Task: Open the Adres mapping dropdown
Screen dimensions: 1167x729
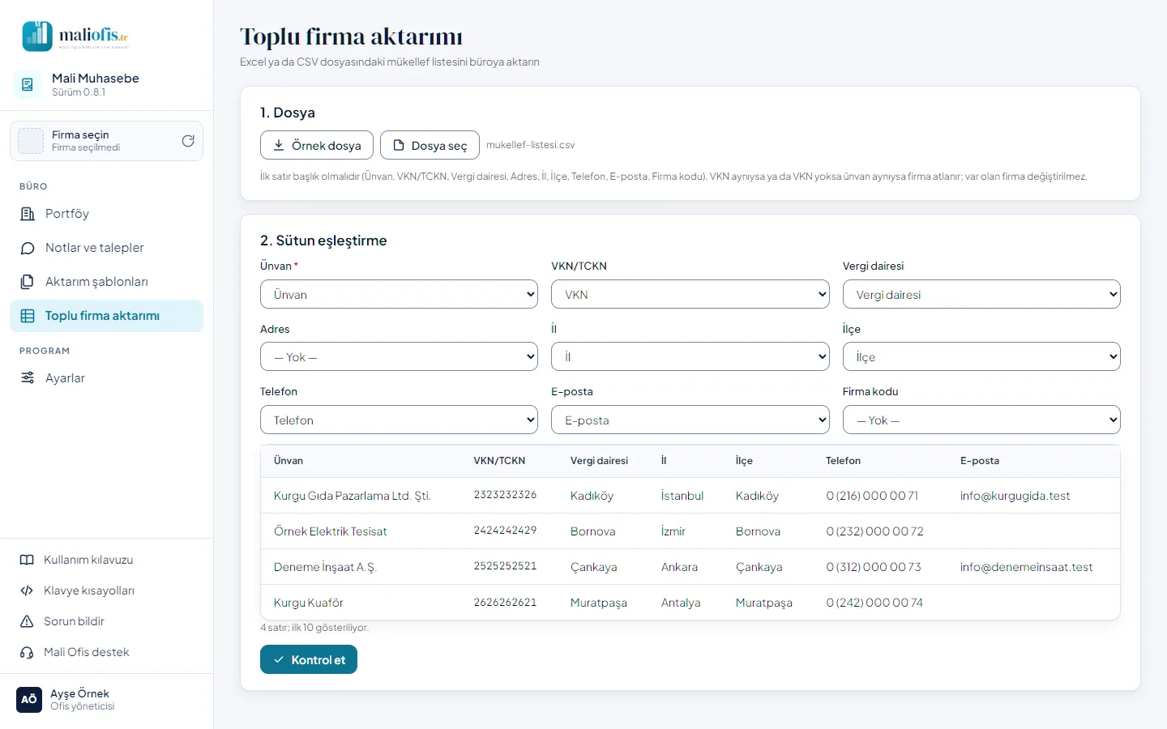Action: [x=399, y=356]
